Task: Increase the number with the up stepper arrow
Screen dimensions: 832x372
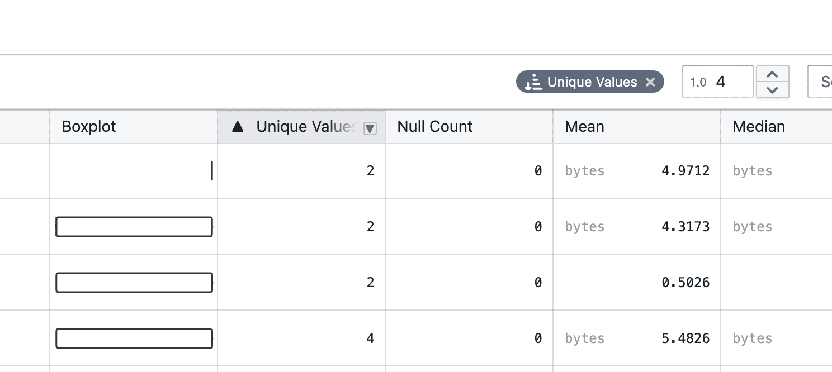Action: point(772,74)
